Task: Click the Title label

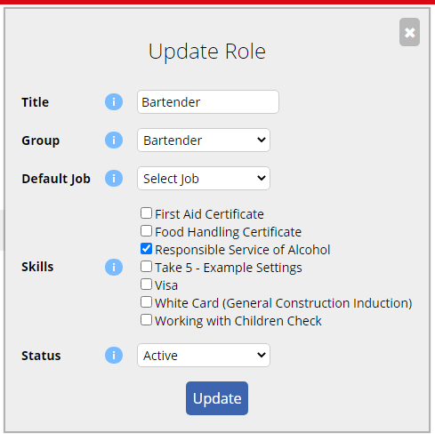Action: (x=35, y=102)
